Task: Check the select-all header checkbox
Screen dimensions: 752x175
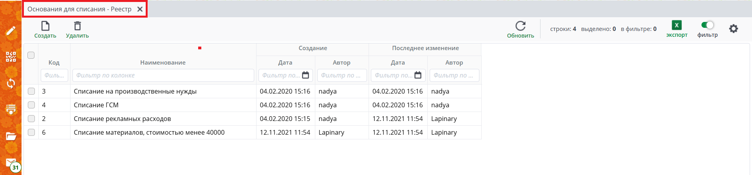Action: 31,55
